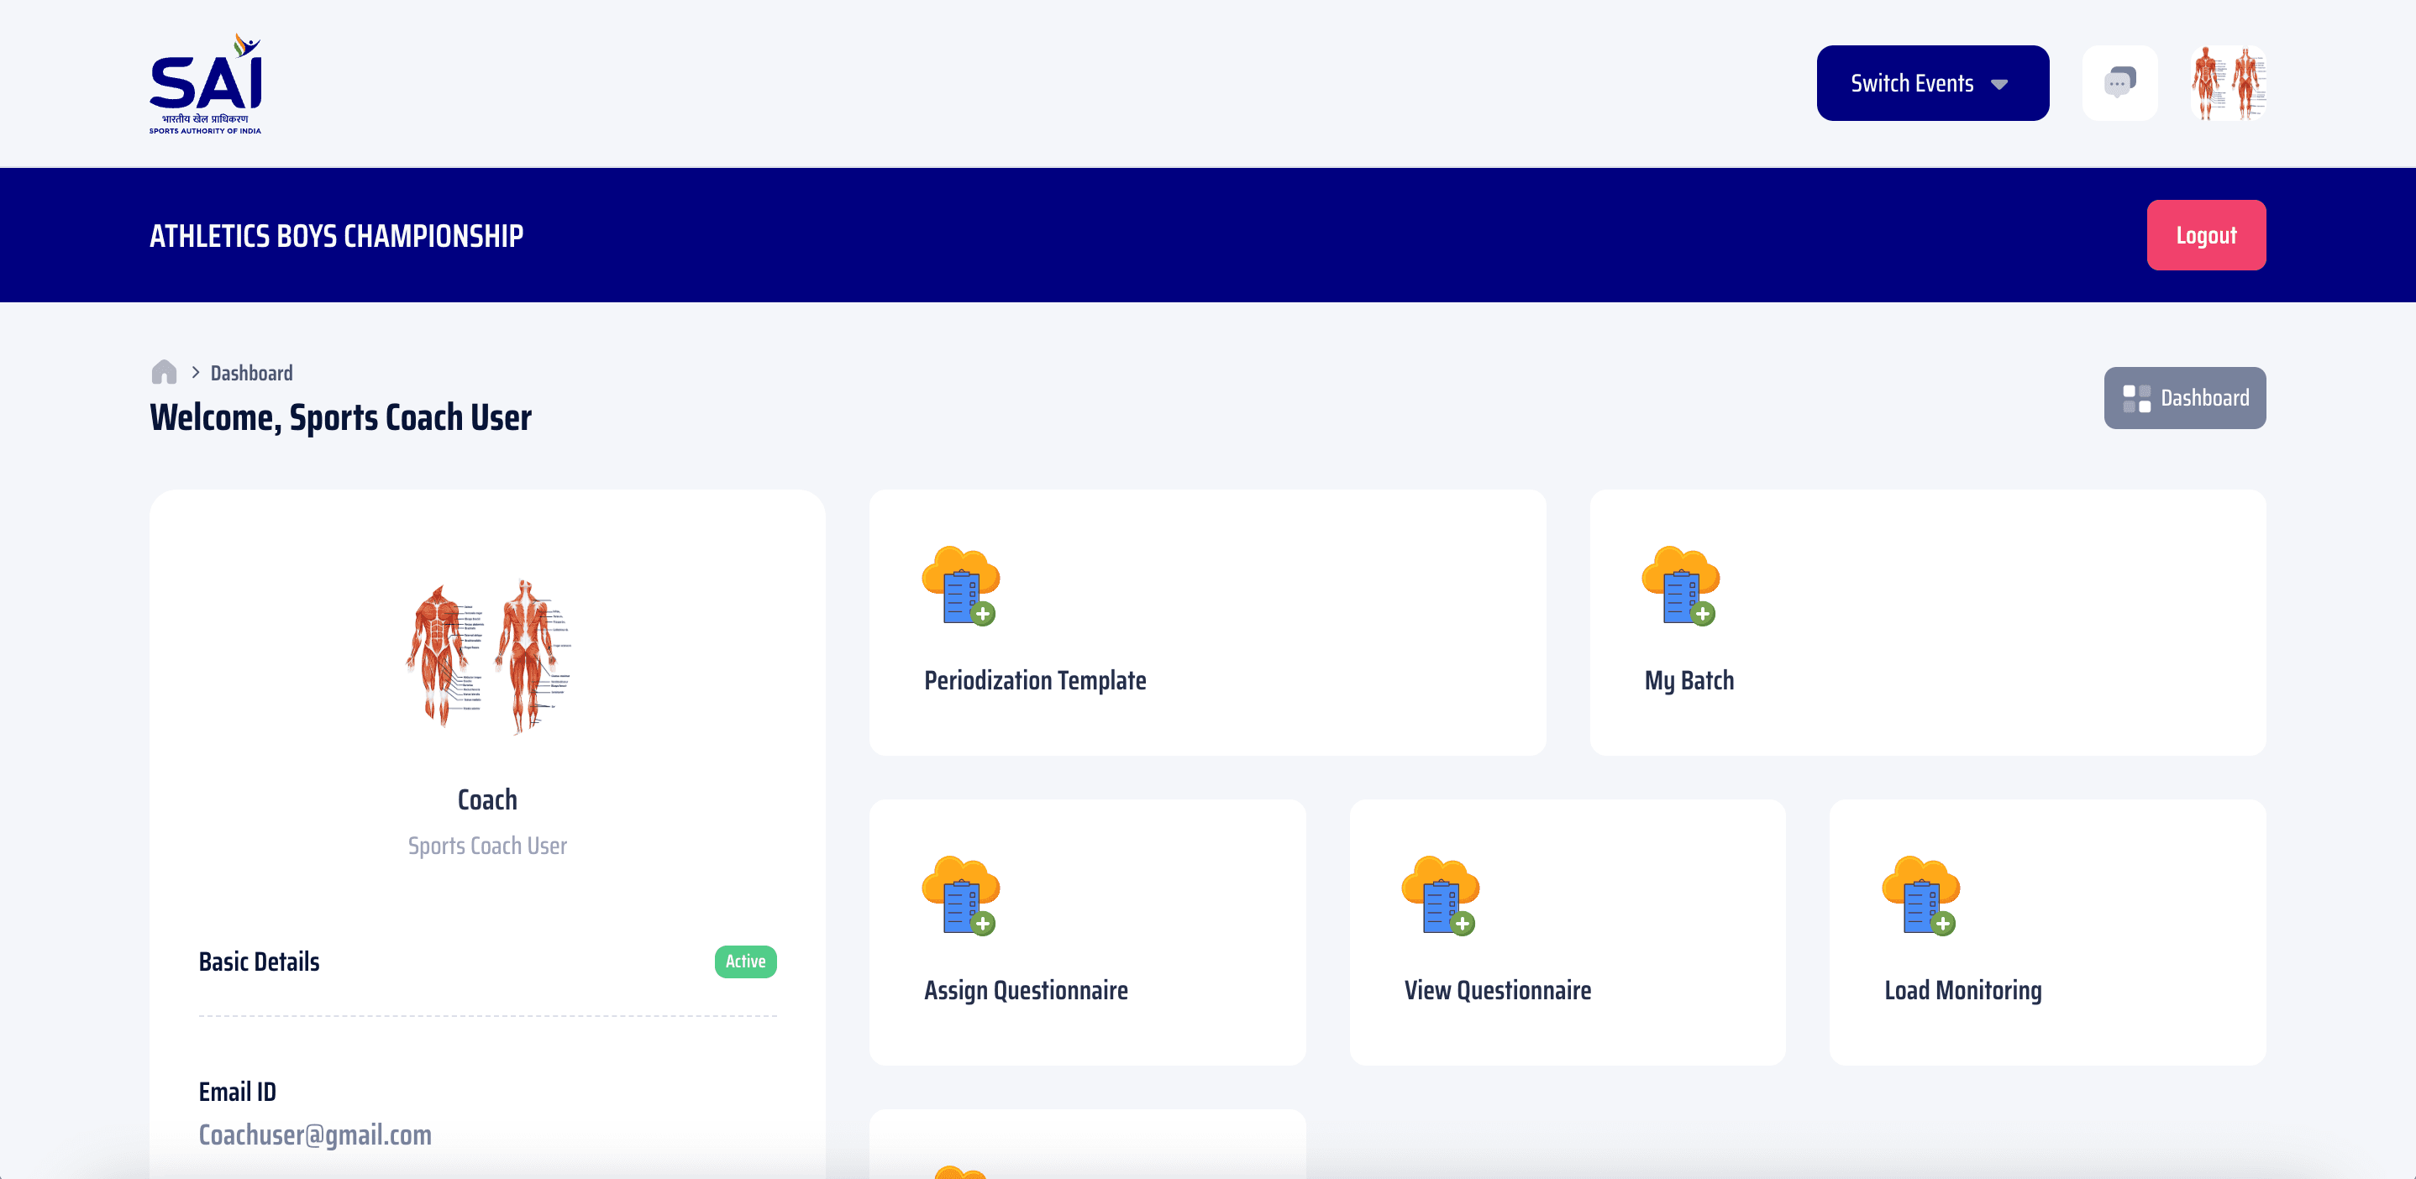2416x1179 pixels.
Task: Open the My Batch card icon
Action: coord(1681,586)
